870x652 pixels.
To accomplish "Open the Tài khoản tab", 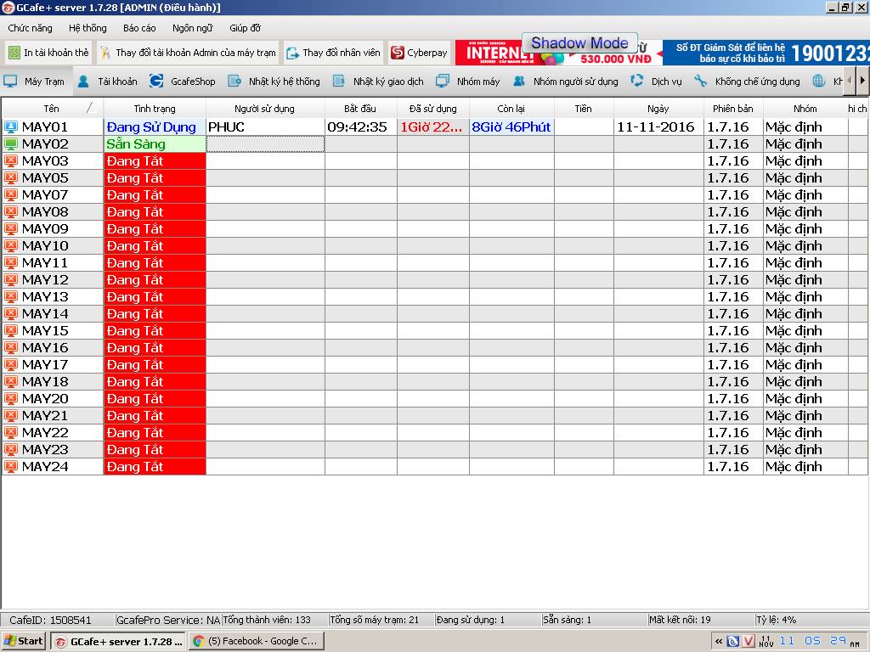I will (x=108, y=81).
